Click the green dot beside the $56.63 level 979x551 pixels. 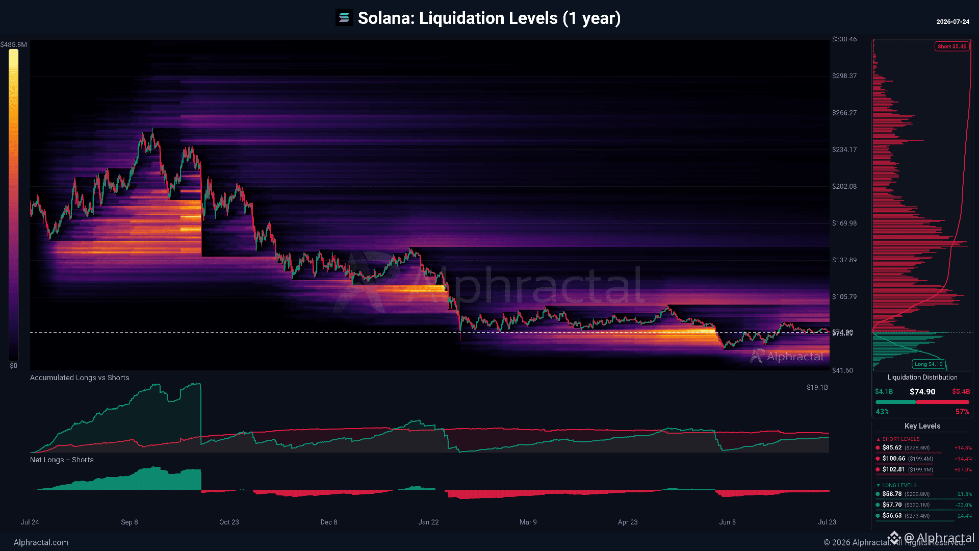click(x=878, y=516)
